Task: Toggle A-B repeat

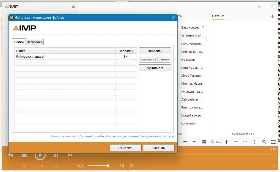Action: pos(40,166)
